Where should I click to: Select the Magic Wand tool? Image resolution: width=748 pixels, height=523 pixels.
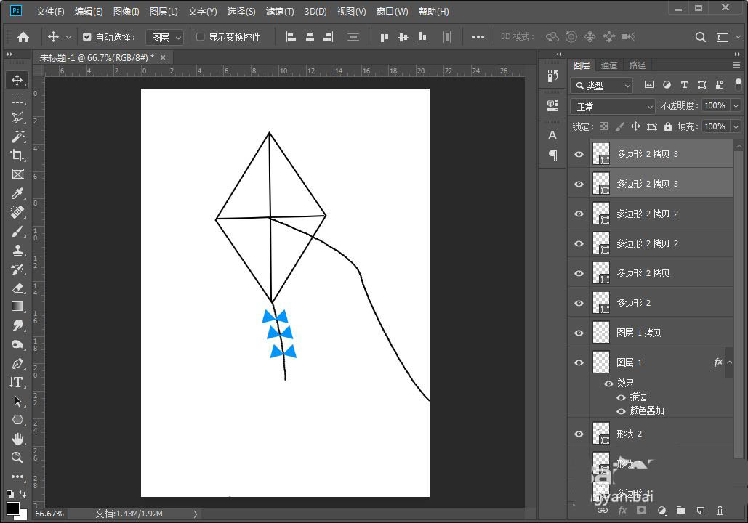click(x=17, y=137)
